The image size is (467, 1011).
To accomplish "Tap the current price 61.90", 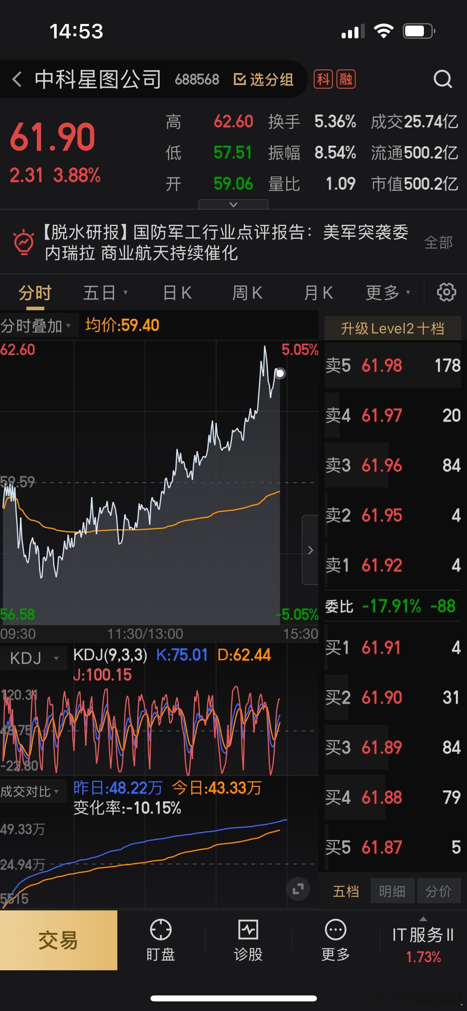I will click(x=52, y=137).
